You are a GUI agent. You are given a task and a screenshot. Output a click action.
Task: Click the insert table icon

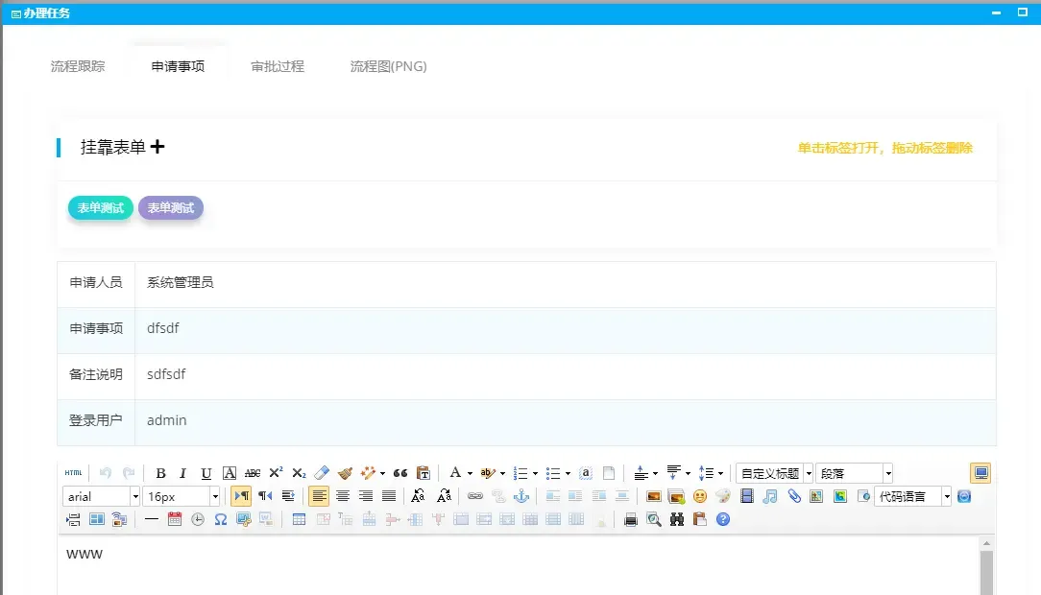[x=299, y=519]
